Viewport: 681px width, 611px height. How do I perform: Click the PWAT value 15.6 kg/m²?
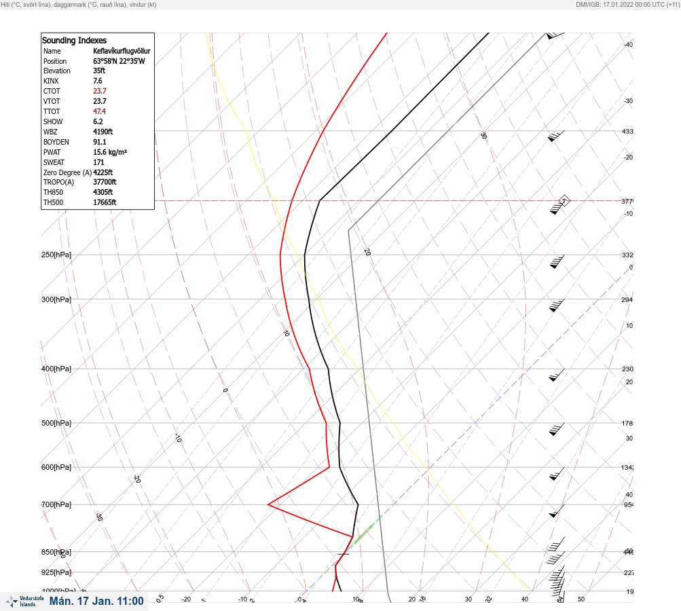pyautogui.click(x=110, y=152)
